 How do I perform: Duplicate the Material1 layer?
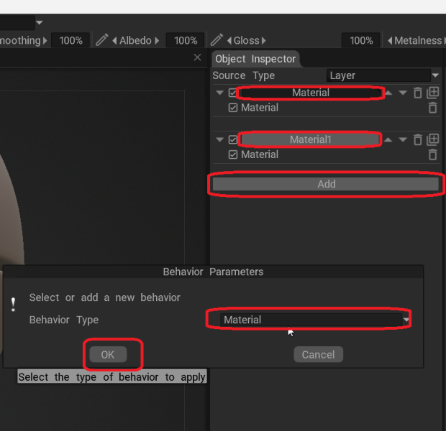(433, 139)
